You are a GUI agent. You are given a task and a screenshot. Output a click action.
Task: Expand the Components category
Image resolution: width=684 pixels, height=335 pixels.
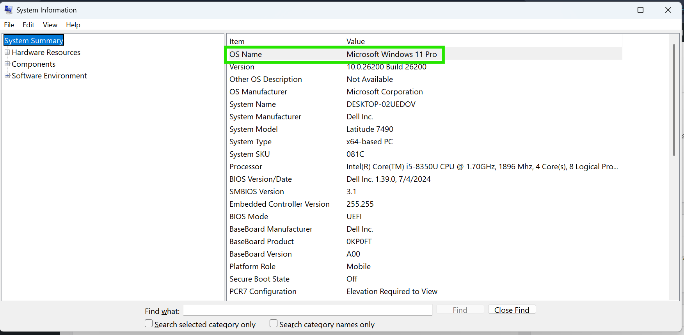[x=7, y=64]
